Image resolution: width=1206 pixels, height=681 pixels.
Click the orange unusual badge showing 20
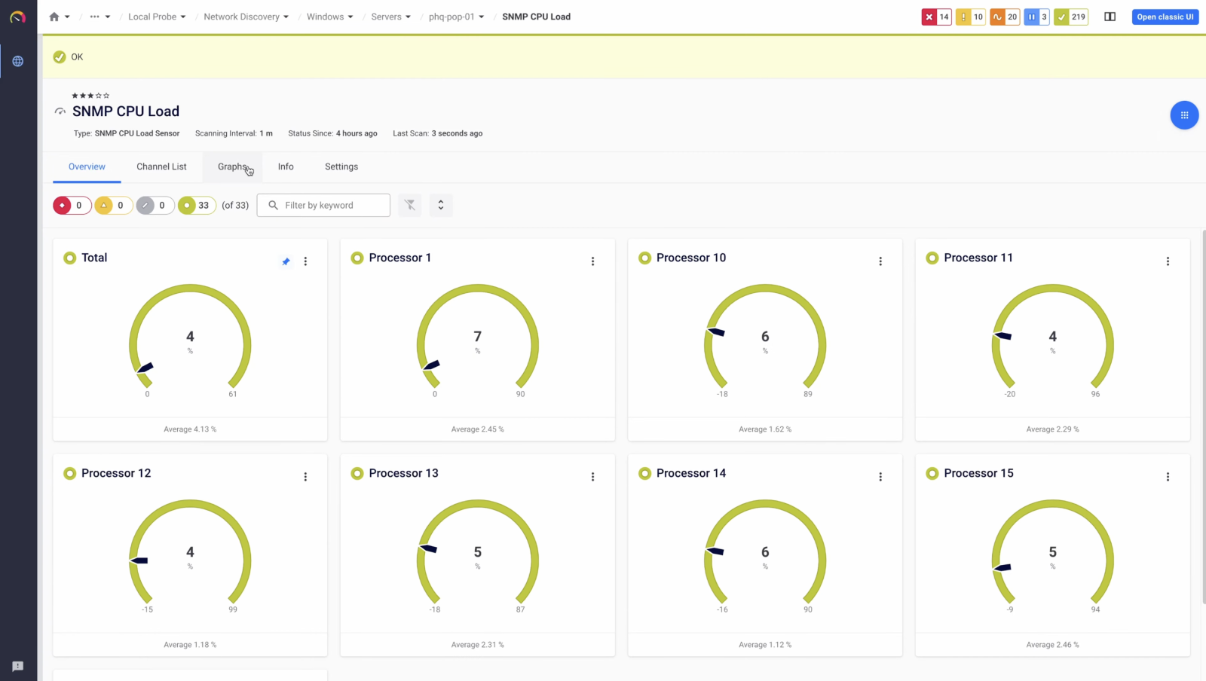[x=1005, y=17]
